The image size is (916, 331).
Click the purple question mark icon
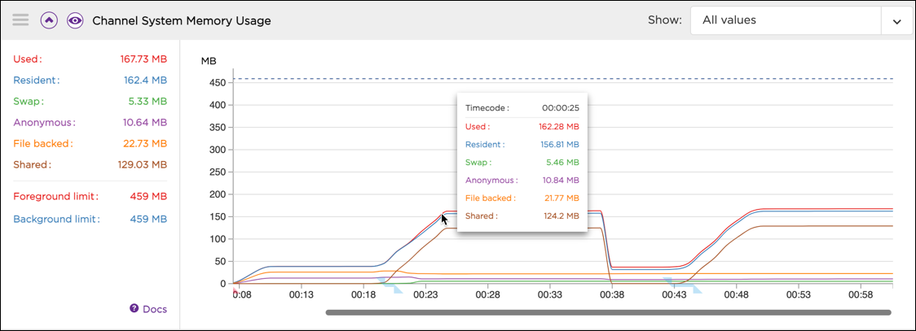pyautogui.click(x=134, y=309)
